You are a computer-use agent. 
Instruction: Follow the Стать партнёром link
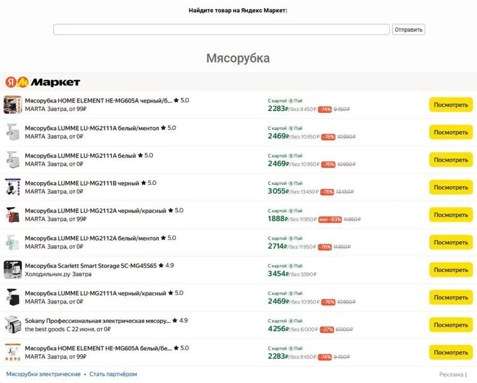(x=113, y=374)
